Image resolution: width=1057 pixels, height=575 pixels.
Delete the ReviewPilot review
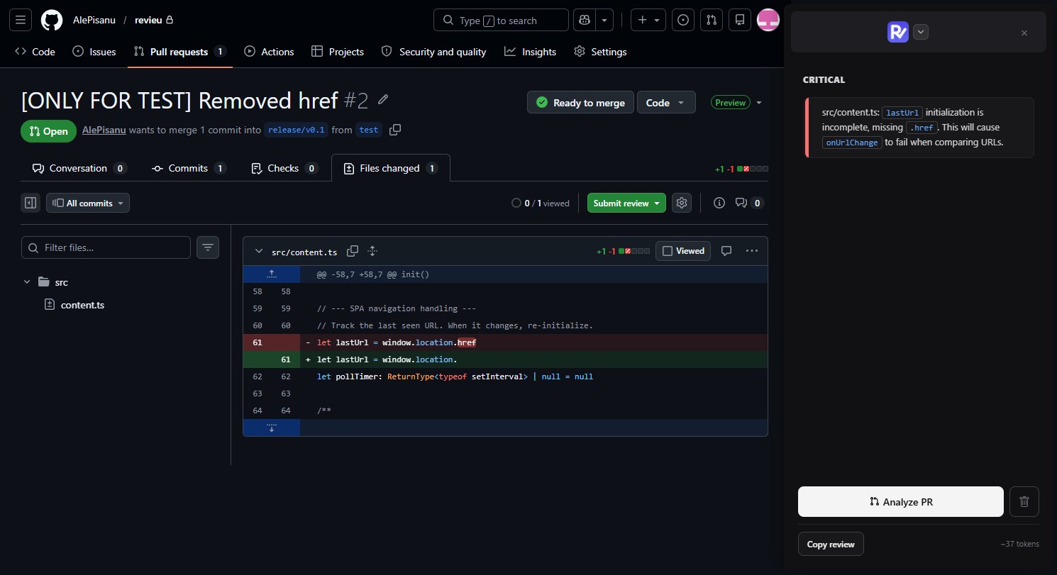pyautogui.click(x=1024, y=501)
